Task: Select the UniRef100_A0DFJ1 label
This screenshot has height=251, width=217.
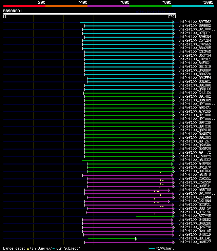Action: [195, 186]
